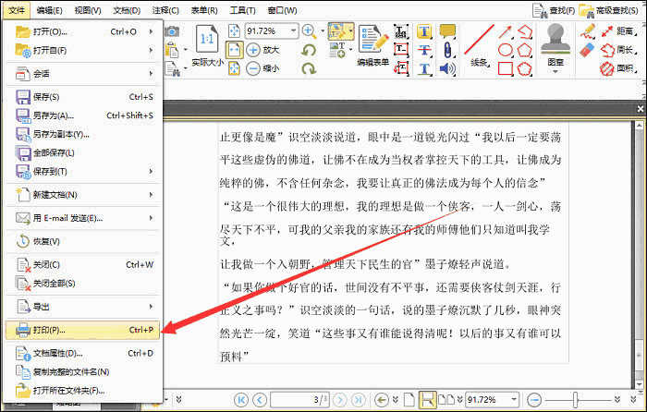Screen dimensions: 647x412
Task: Select the pencil freehand drawing tool
Action: [x=587, y=31]
